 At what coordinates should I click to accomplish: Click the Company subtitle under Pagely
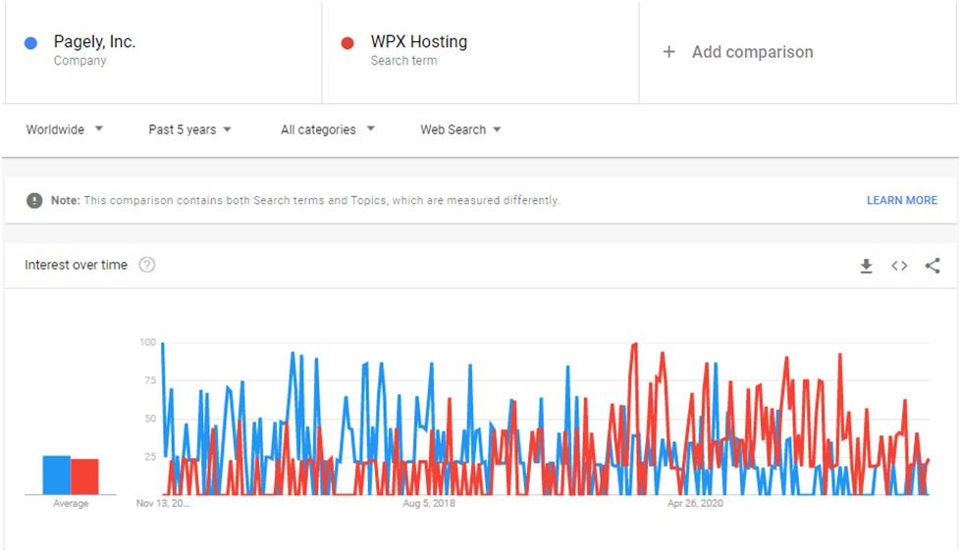pyautogui.click(x=80, y=61)
